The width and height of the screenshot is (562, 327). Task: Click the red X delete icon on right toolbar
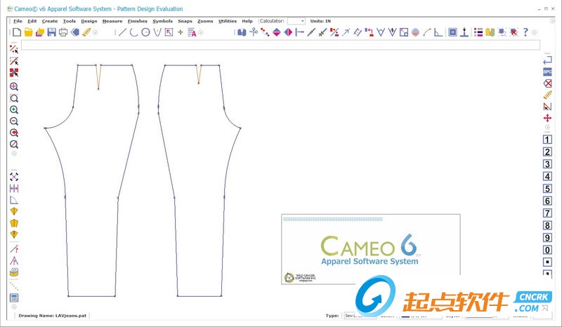click(547, 84)
